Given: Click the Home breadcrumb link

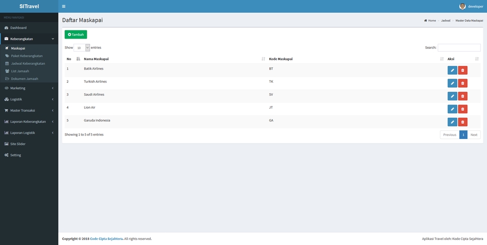Looking at the screenshot, I should point(430,20).
